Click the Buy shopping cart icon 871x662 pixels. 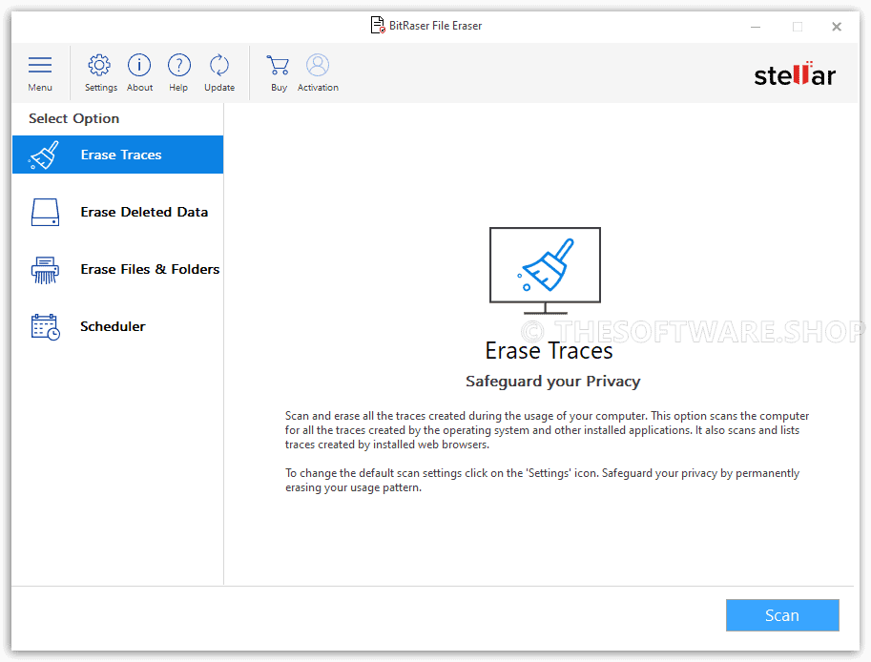coord(278,65)
